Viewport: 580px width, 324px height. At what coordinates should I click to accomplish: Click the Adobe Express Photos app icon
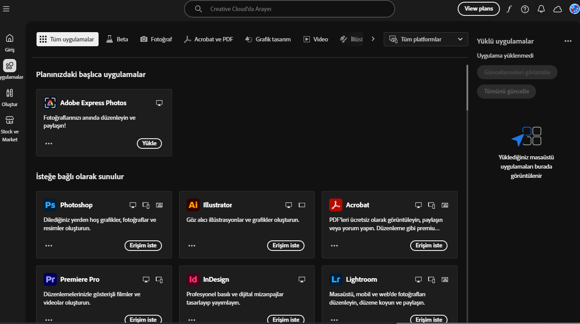point(50,103)
